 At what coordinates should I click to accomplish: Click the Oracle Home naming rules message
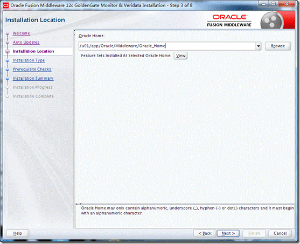pos(187,211)
